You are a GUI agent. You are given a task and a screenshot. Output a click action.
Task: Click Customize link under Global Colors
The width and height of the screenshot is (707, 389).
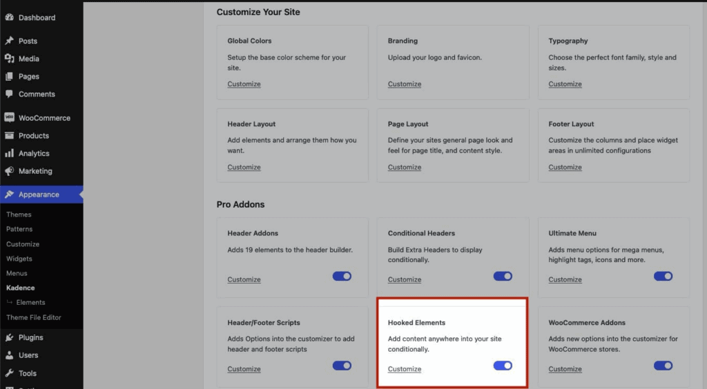point(244,84)
